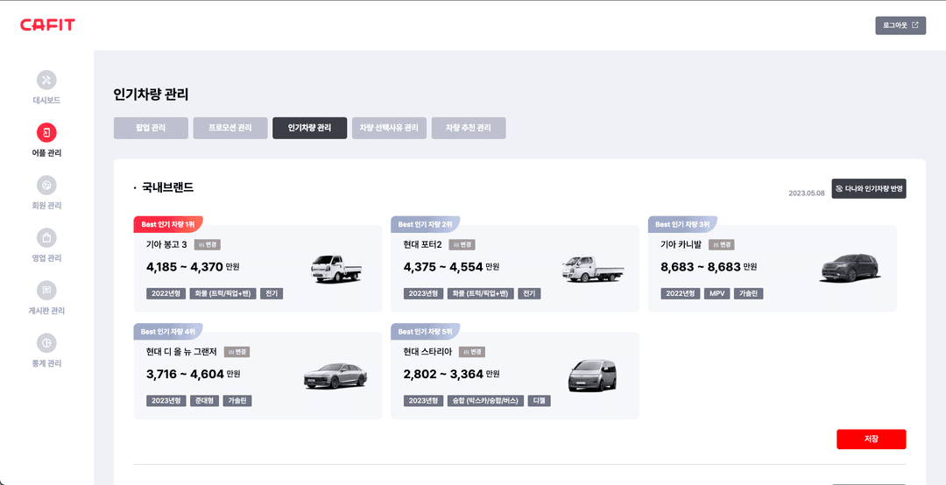Click the 디젤 tag on 스타리아 card
Viewport: 946px width, 485px height.
pos(539,401)
